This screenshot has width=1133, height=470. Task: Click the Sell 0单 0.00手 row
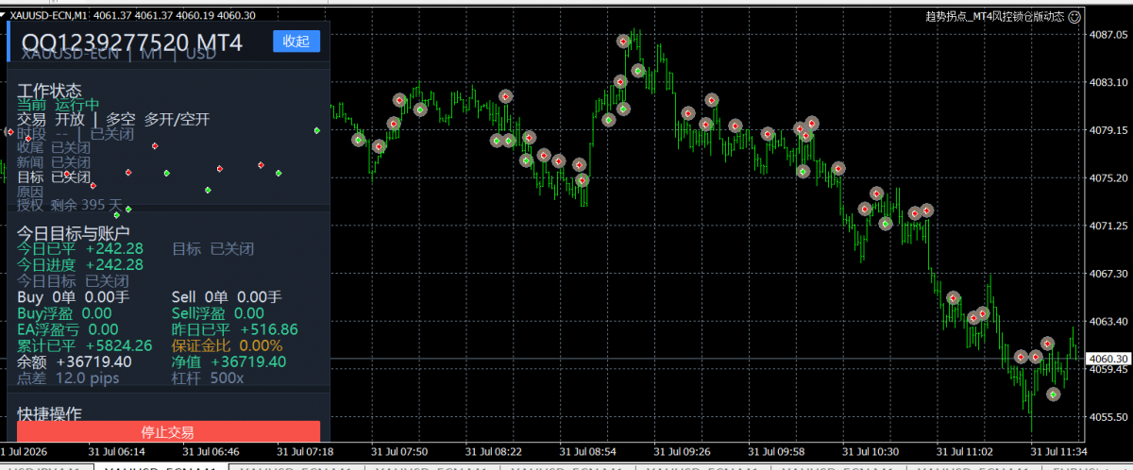tap(227, 296)
